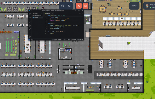
Task: Click the def main(): line of code
Action: [x=51, y=24]
